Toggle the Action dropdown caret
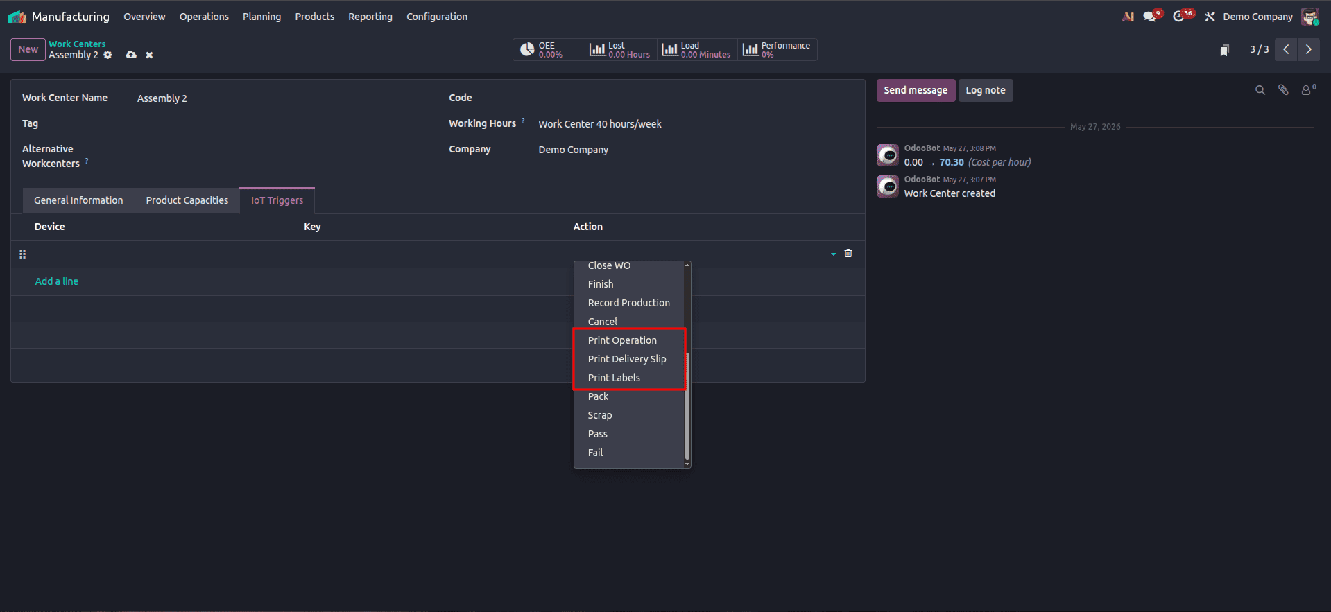The width and height of the screenshot is (1331, 612). pyautogui.click(x=833, y=254)
